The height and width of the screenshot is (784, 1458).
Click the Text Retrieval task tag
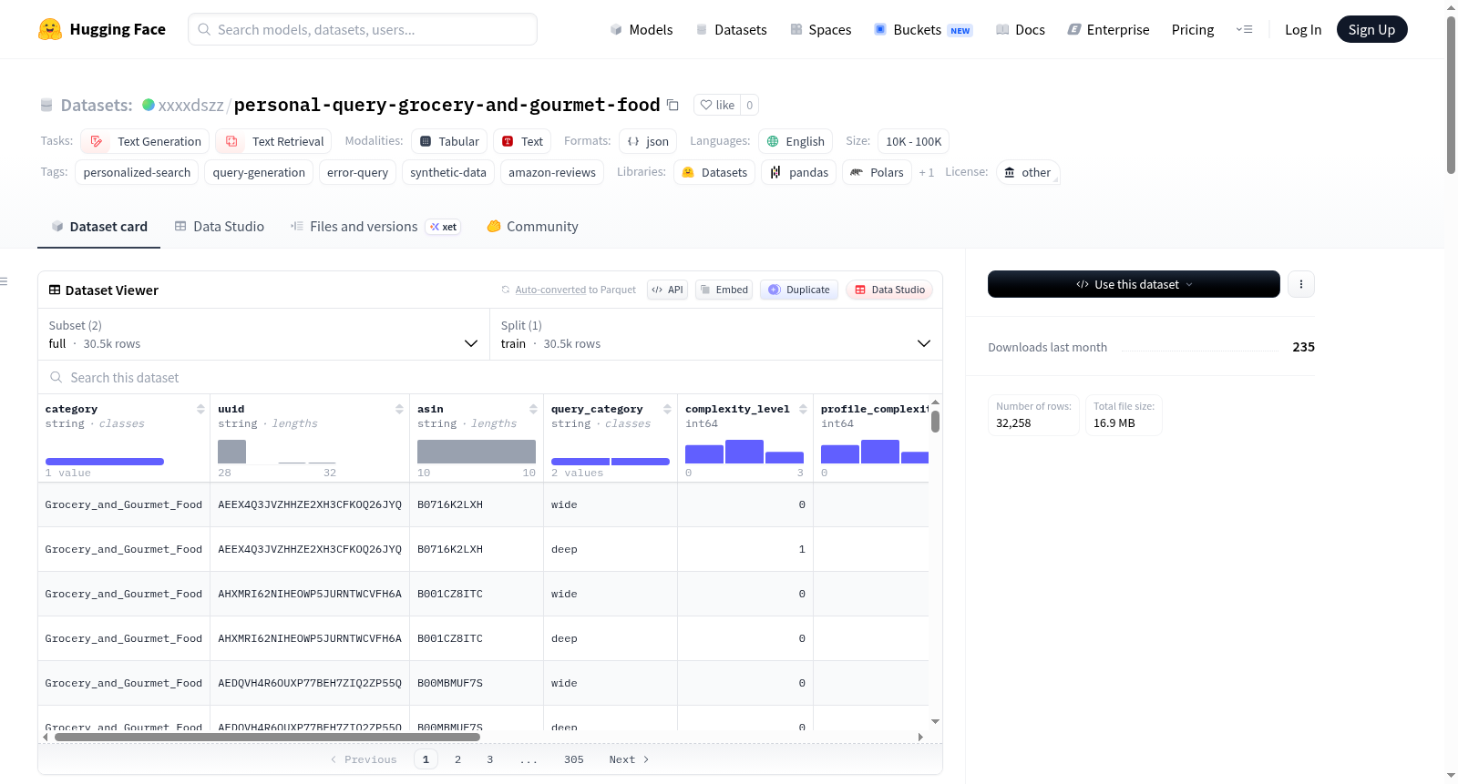coord(273,141)
